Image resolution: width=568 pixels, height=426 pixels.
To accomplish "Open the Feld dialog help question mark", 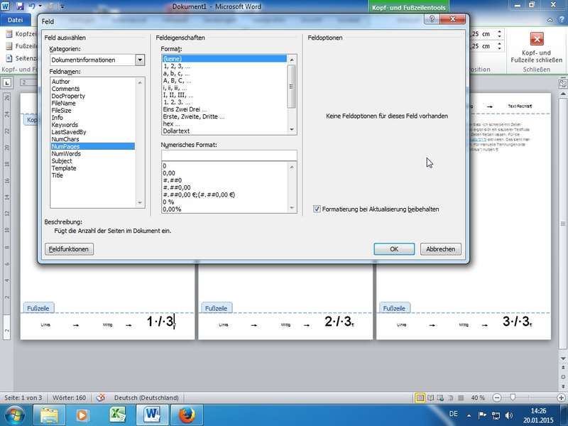I will click(x=432, y=19).
